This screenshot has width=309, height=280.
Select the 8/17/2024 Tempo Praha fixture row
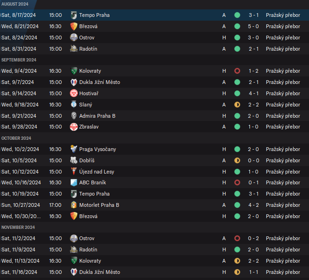[x=154, y=15]
